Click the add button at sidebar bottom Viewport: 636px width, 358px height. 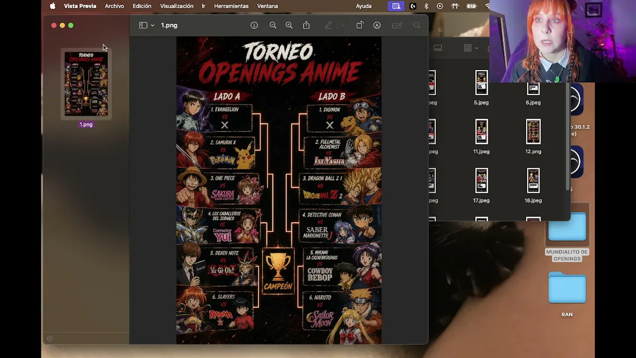(50, 339)
